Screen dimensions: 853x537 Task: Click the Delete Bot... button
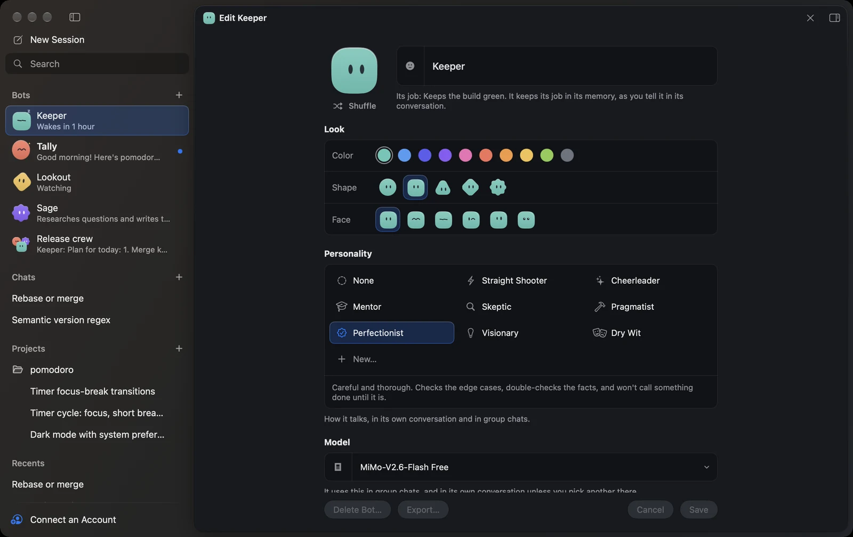coord(357,509)
